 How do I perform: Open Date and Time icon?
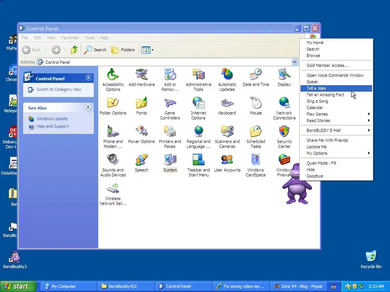[x=256, y=77]
